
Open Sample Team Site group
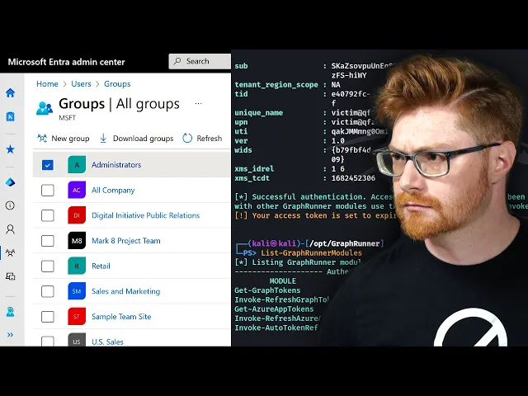[121, 317]
